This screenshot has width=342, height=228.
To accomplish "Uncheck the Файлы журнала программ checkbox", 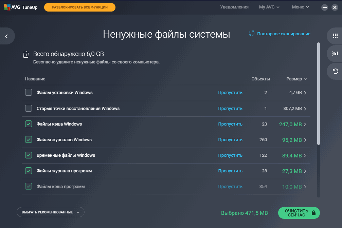I will tap(29, 171).
